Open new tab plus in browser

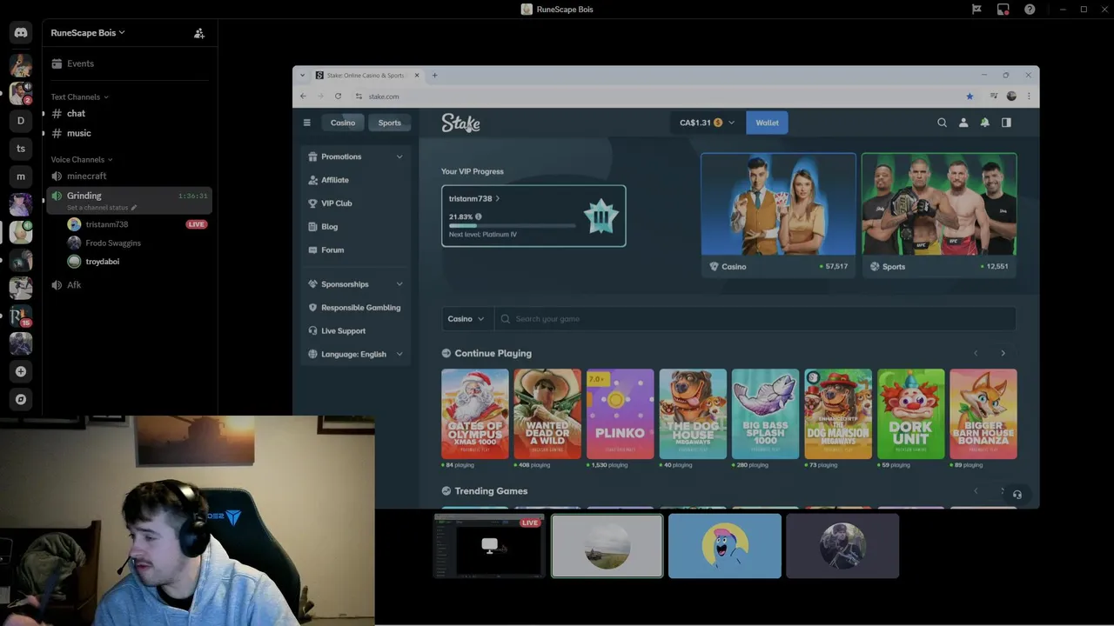tap(435, 76)
